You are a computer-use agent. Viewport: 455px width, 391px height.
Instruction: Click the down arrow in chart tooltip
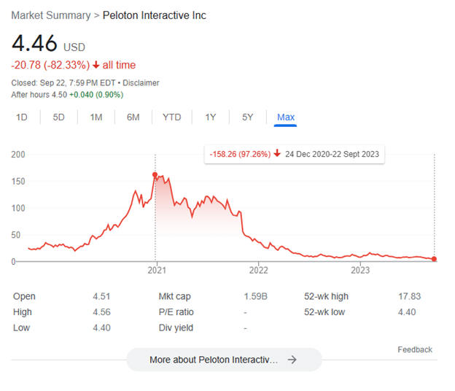point(278,155)
